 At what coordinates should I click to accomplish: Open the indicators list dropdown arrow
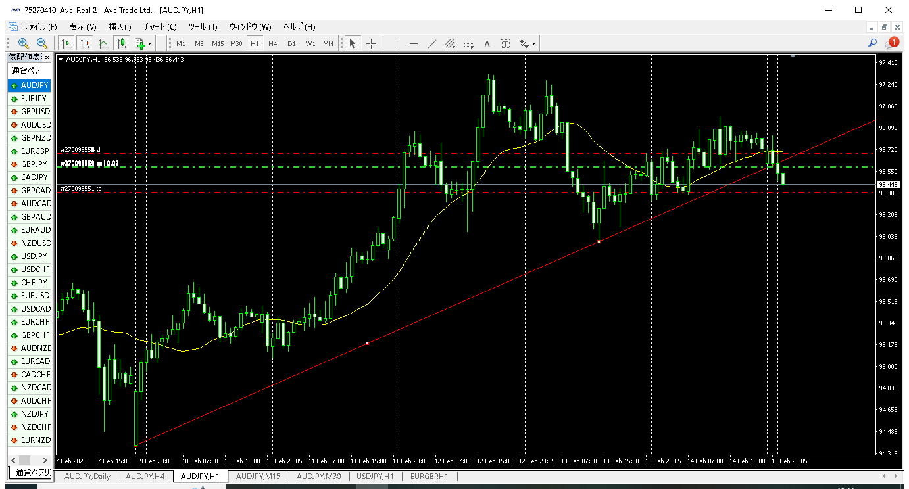tap(150, 44)
